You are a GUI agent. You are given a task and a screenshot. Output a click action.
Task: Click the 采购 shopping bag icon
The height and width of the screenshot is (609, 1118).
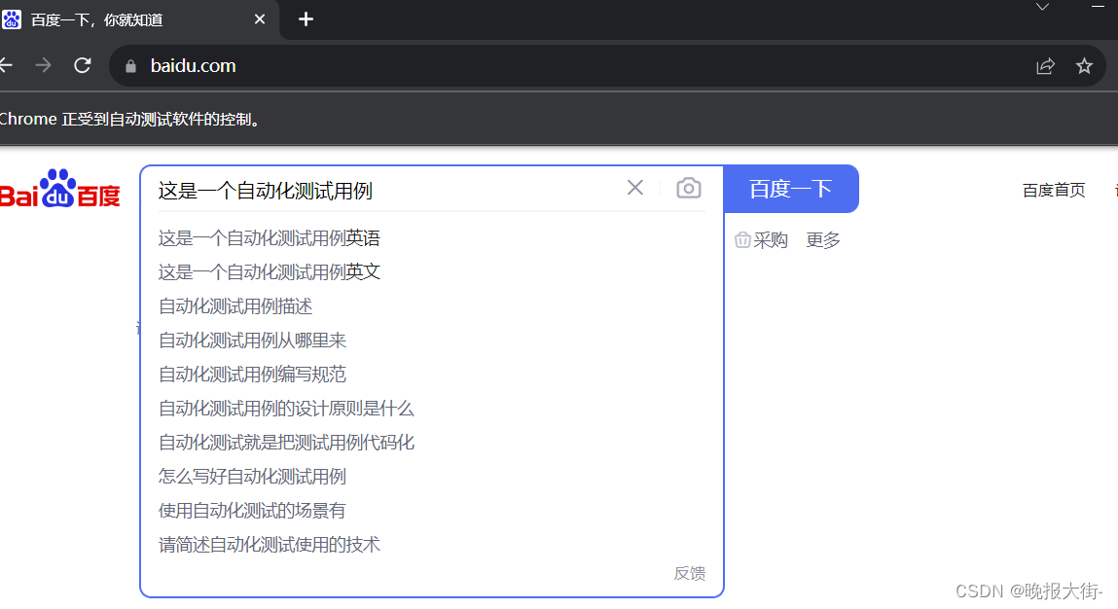[742, 239]
